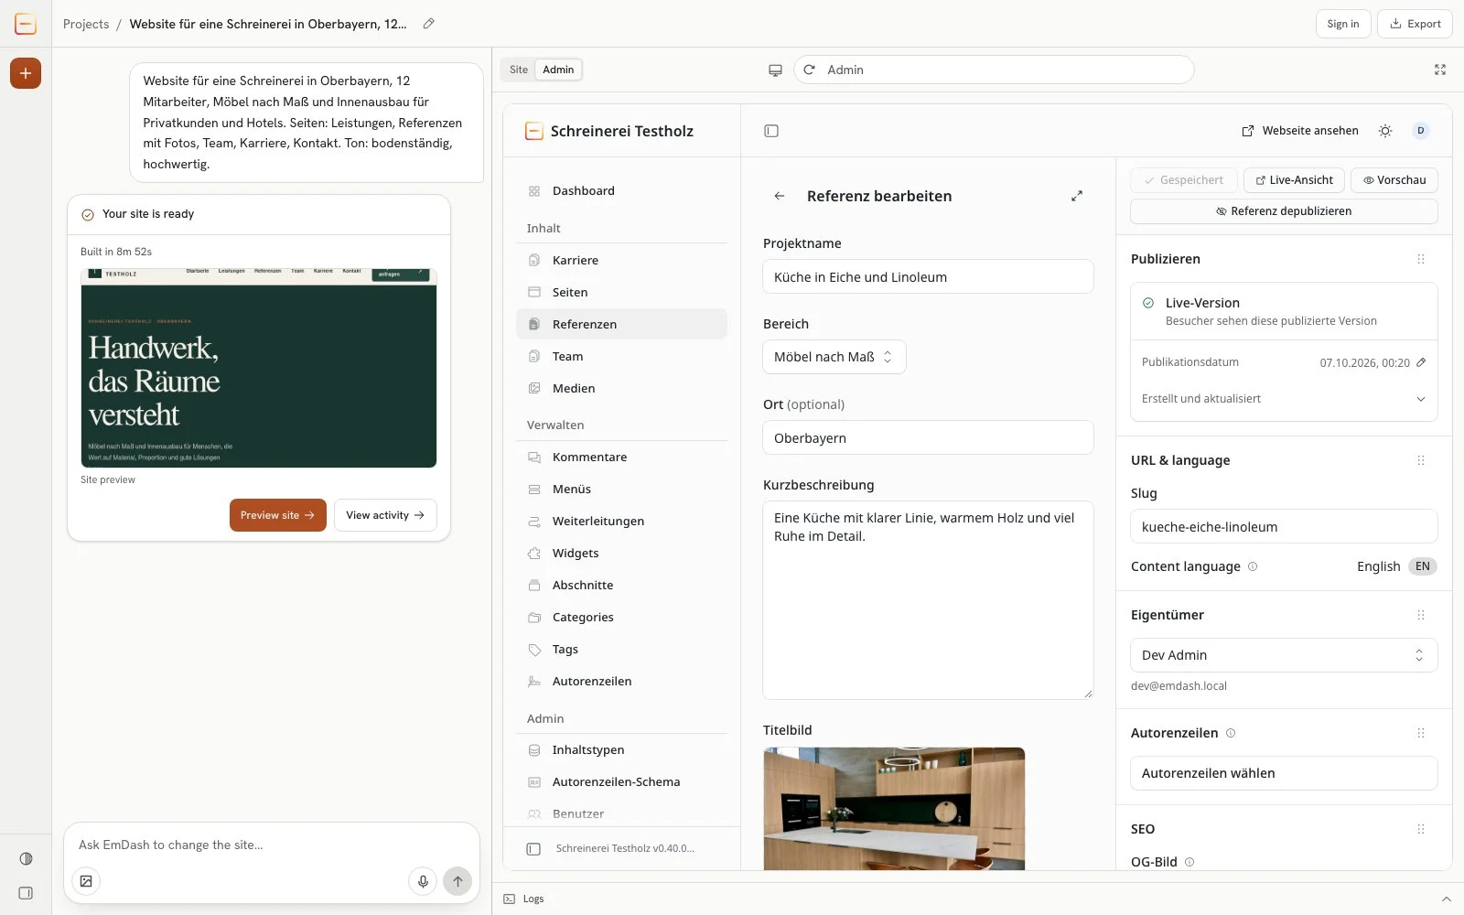
Task: Click the orange new project plus button
Action: click(x=26, y=73)
